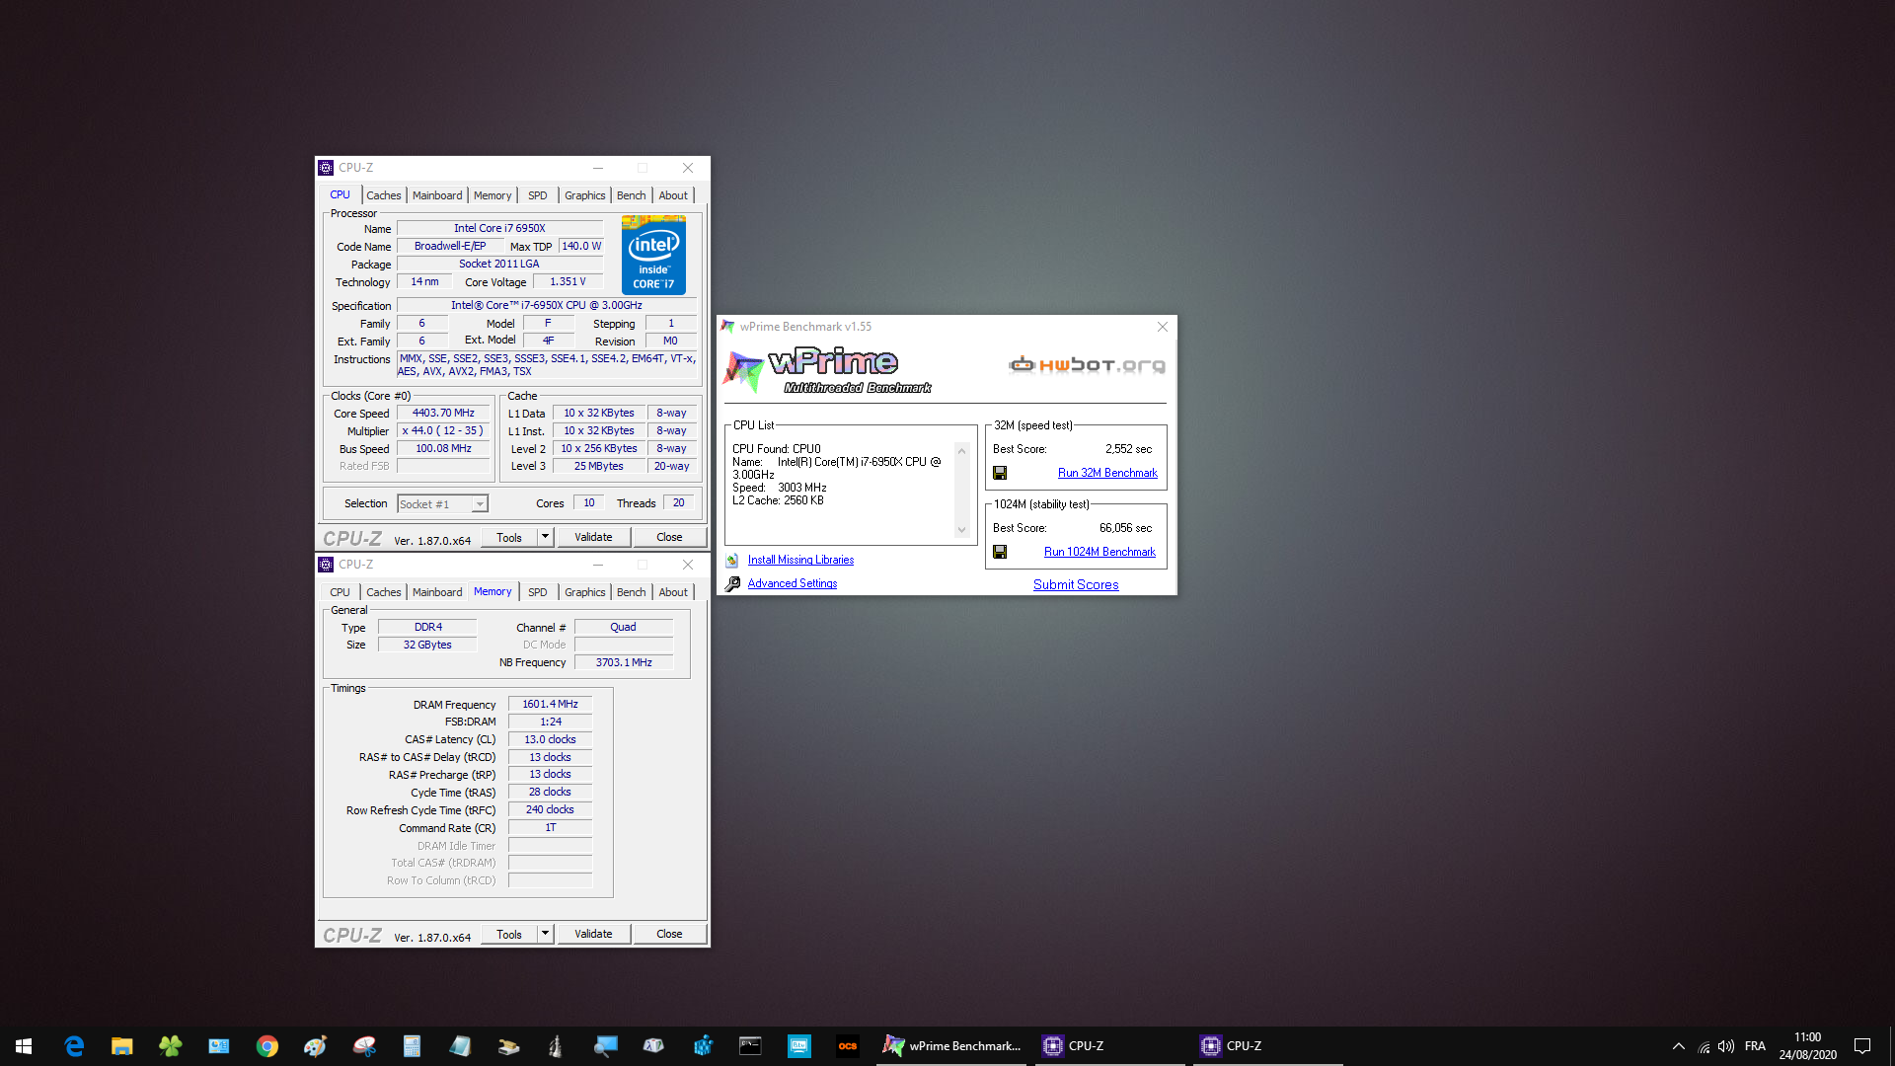This screenshot has height=1066, width=1895.
Task: Run the 1024M Benchmark
Action: point(1099,552)
